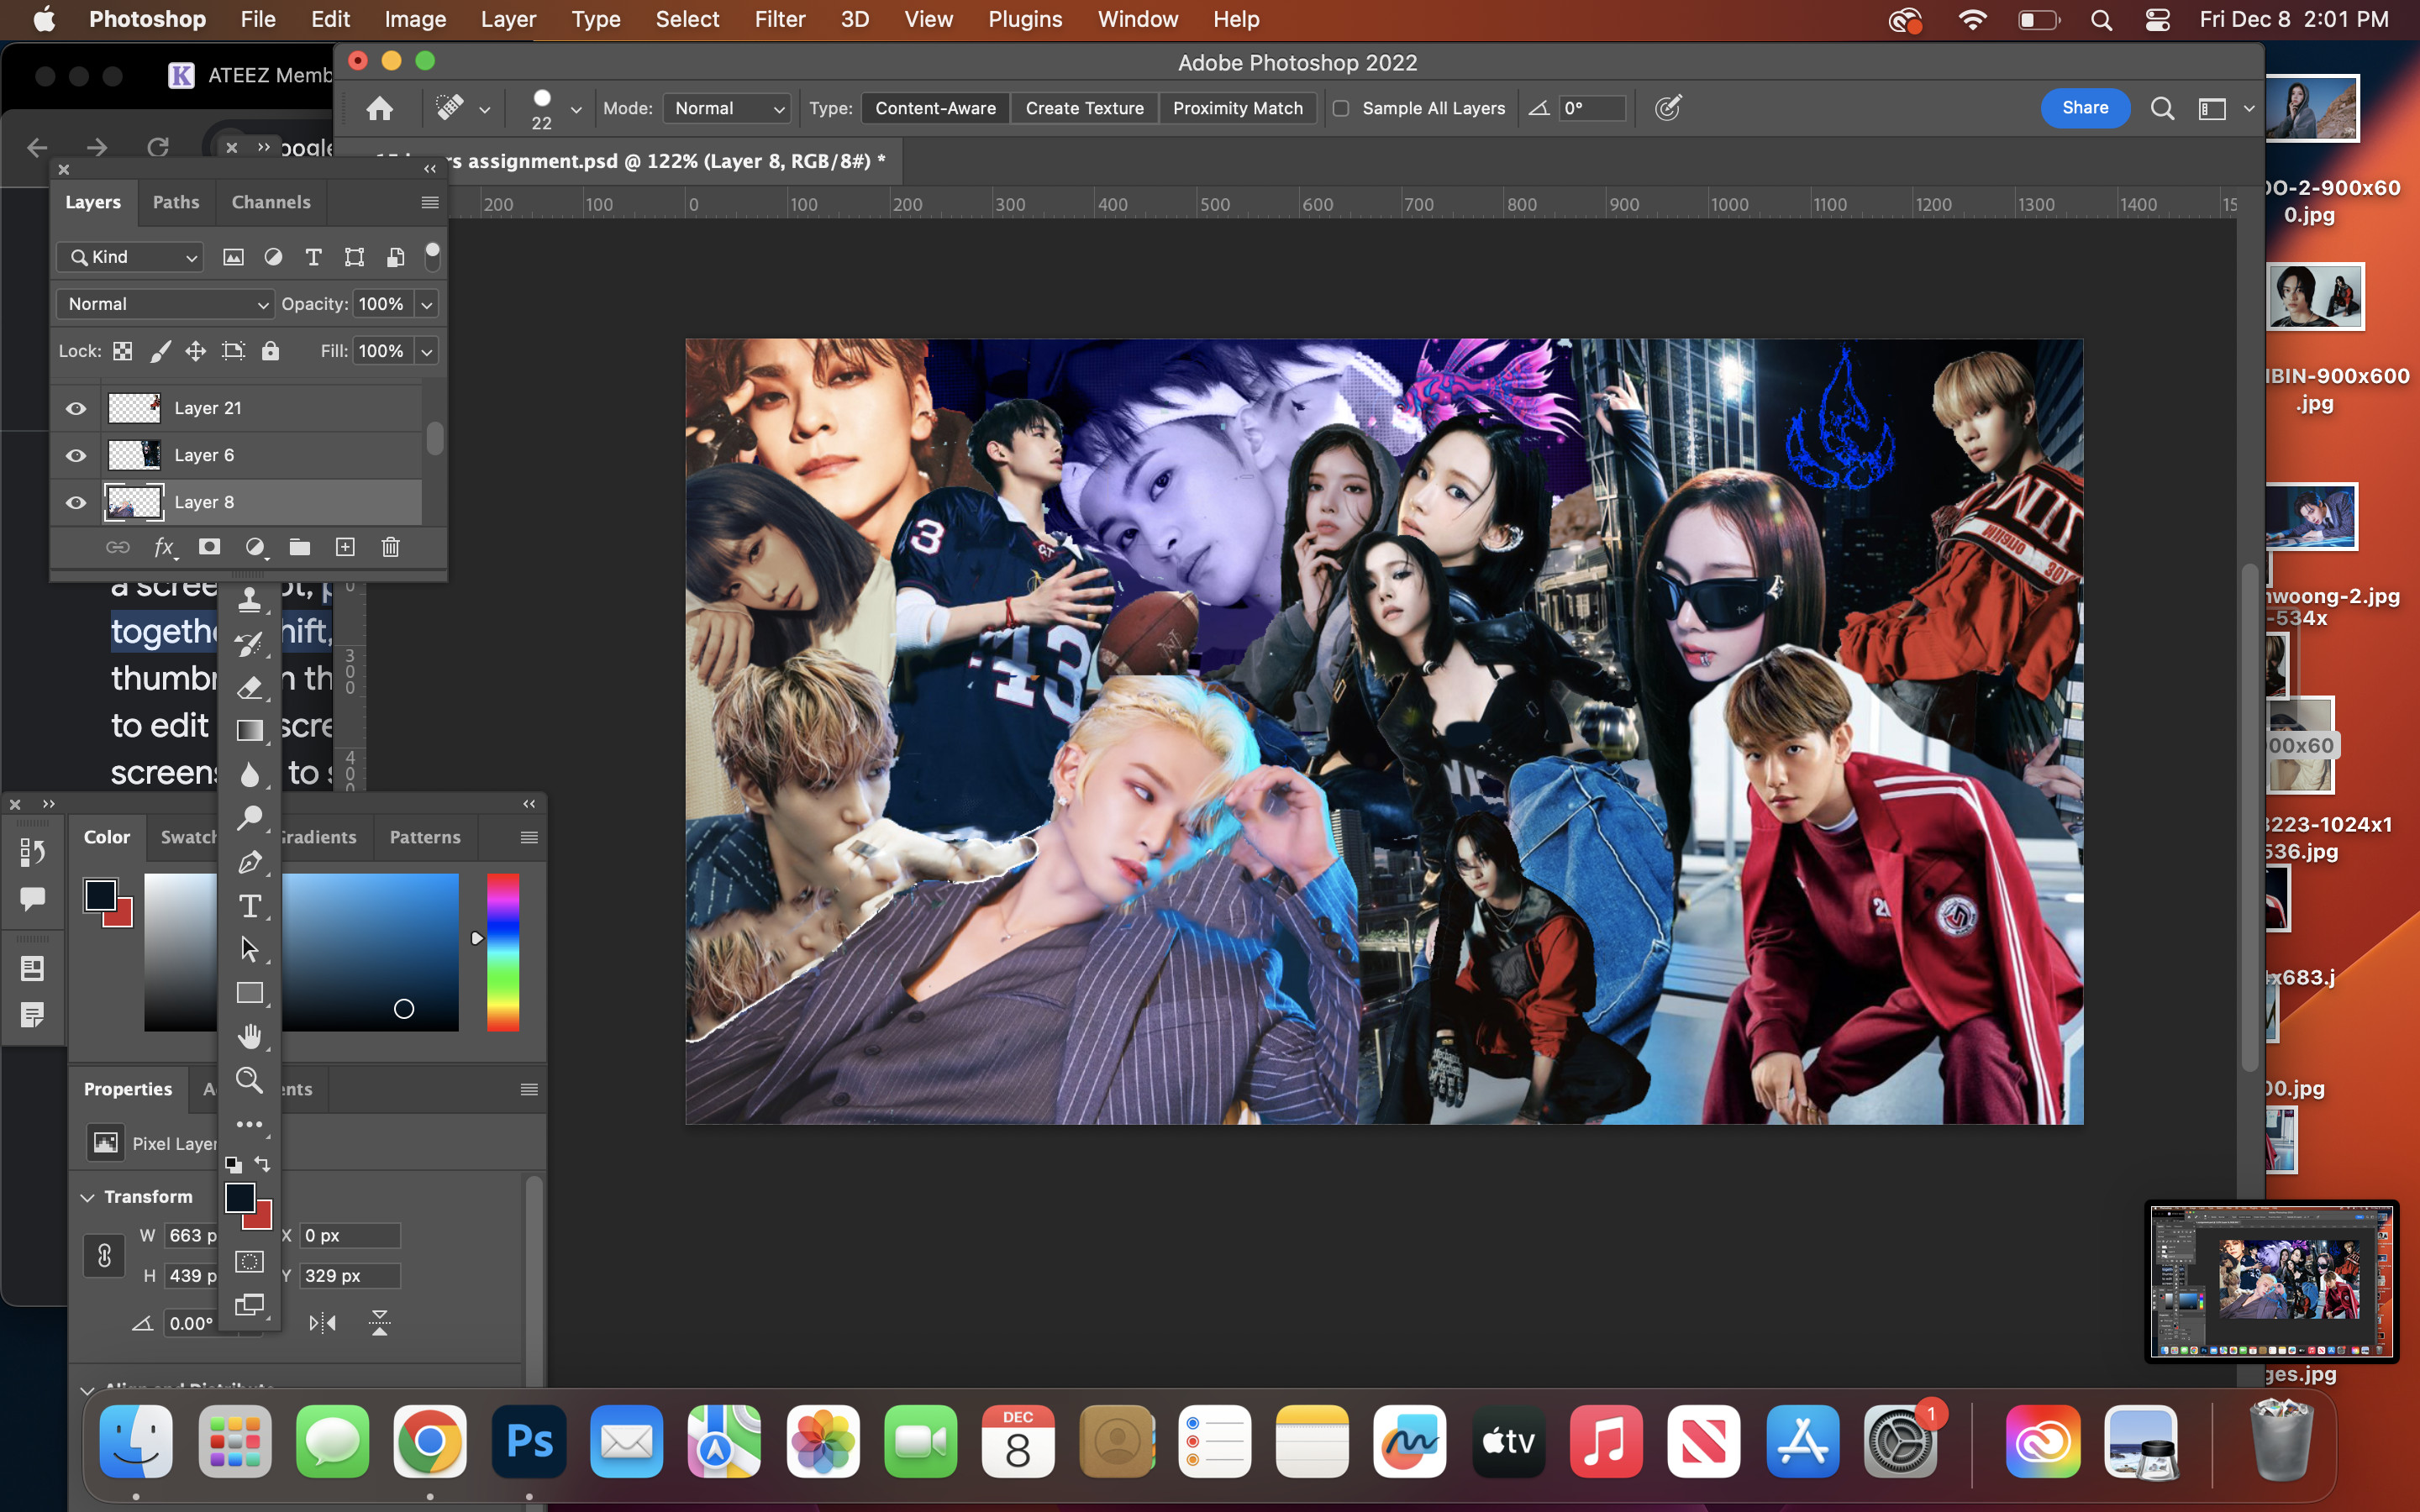Collapse the Transform section
The width and height of the screenshot is (2420, 1512).
point(88,1197)
